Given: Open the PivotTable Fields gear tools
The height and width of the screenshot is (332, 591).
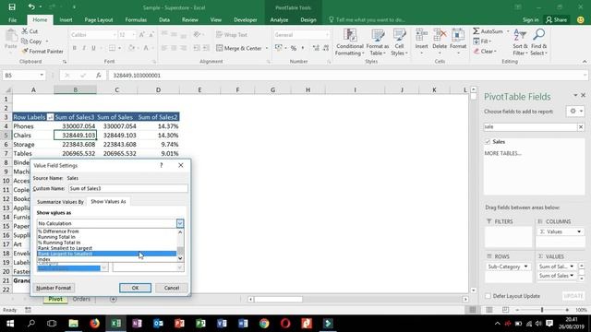Looking at the screenshot, I should [x=575, y=111].
